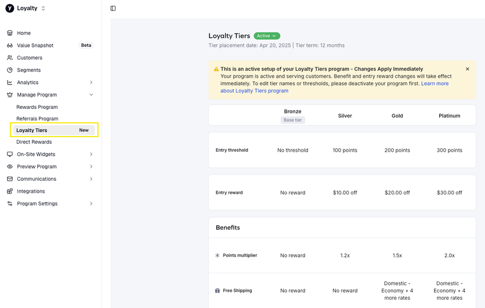Click the Home house icon
485x308 pixels.
click(10, 33)
